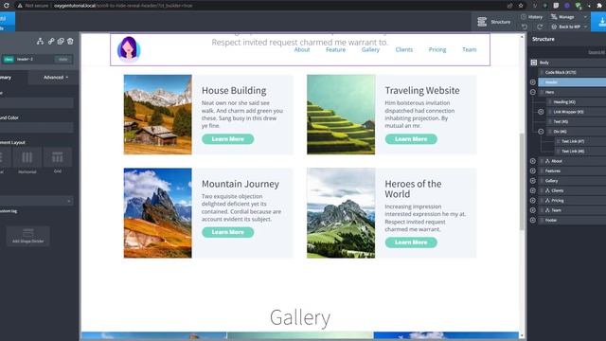Open the purple circle browser extension
Viewport: 606px width, 341px height.
click(567, 6)
